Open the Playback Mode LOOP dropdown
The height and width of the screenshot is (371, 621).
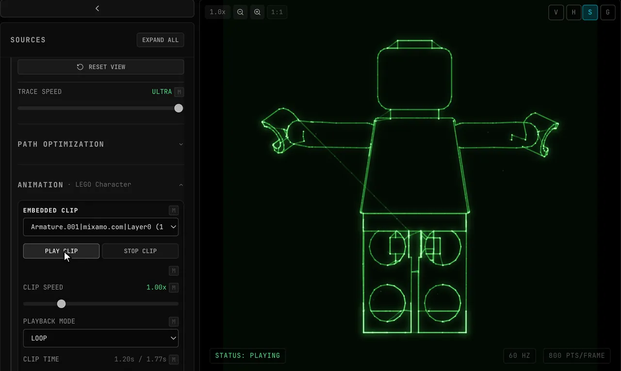coord(101,338)
